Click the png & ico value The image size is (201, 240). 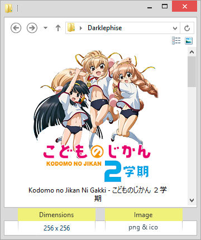[143, 227]
